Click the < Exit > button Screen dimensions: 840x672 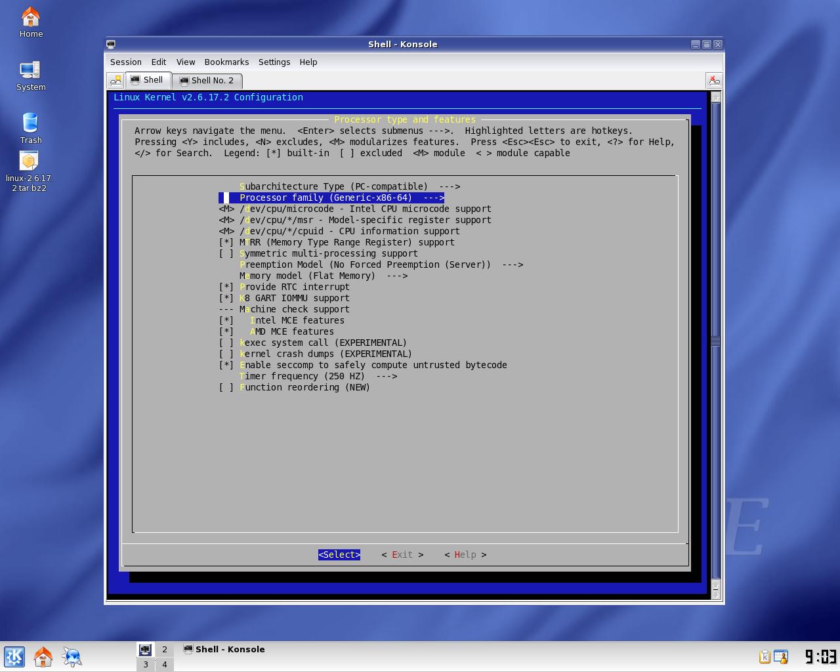(x=402, y=555)
